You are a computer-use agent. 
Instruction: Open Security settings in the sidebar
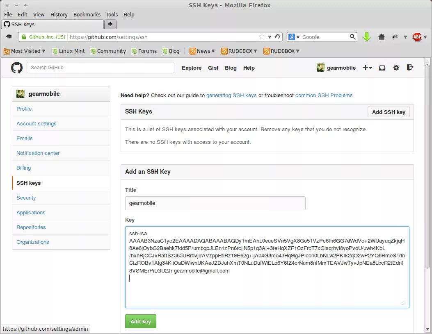pos(61,198)
